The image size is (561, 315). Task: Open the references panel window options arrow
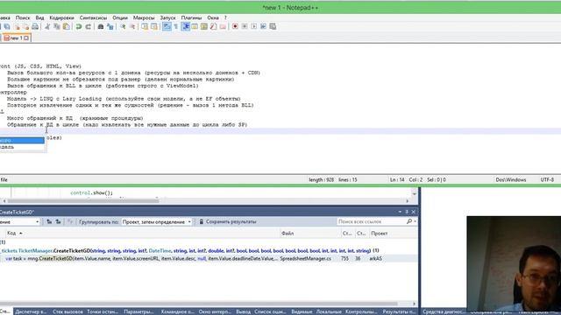400,212
